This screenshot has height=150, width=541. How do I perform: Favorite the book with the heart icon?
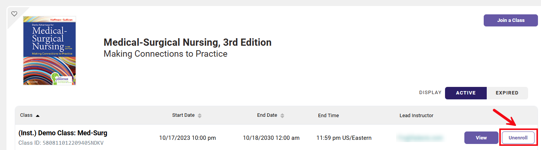tap(14, 14)
